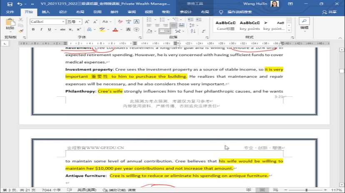
Task: Click the Character Border (A) icon
Action: [136, 22]
